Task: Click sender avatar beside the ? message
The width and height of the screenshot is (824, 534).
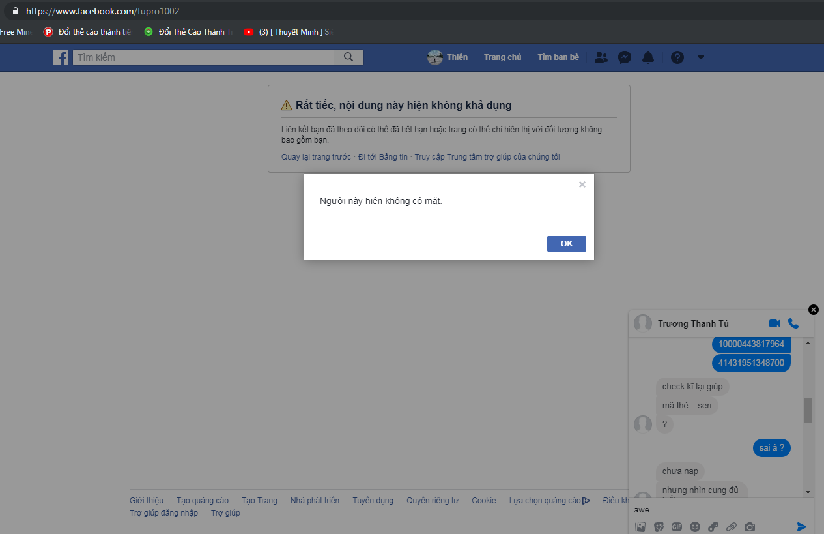Action: tap(643, 424)
